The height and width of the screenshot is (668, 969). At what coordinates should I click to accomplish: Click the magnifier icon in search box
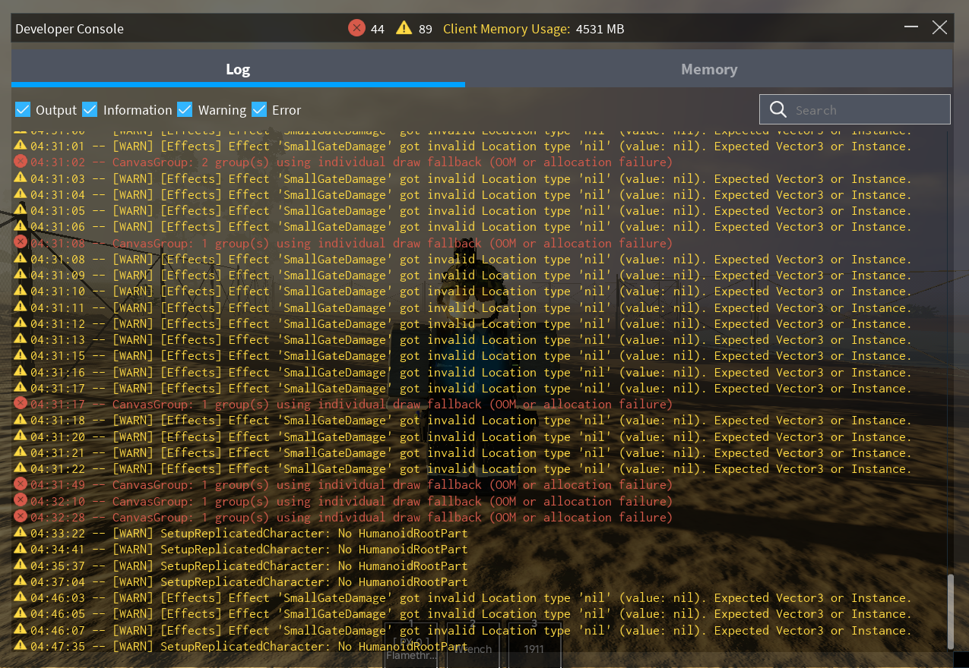click(777, 109)
